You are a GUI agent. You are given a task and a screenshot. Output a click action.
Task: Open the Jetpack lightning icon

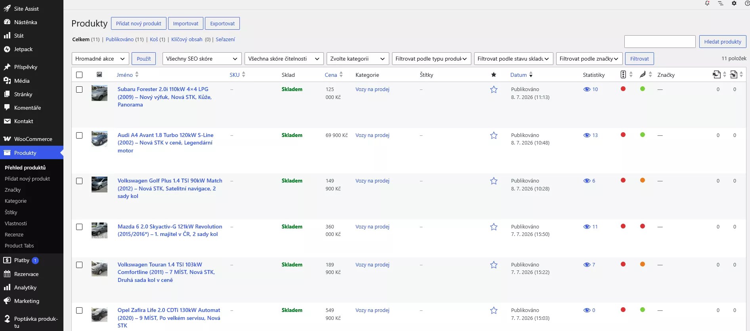[7, 49]
